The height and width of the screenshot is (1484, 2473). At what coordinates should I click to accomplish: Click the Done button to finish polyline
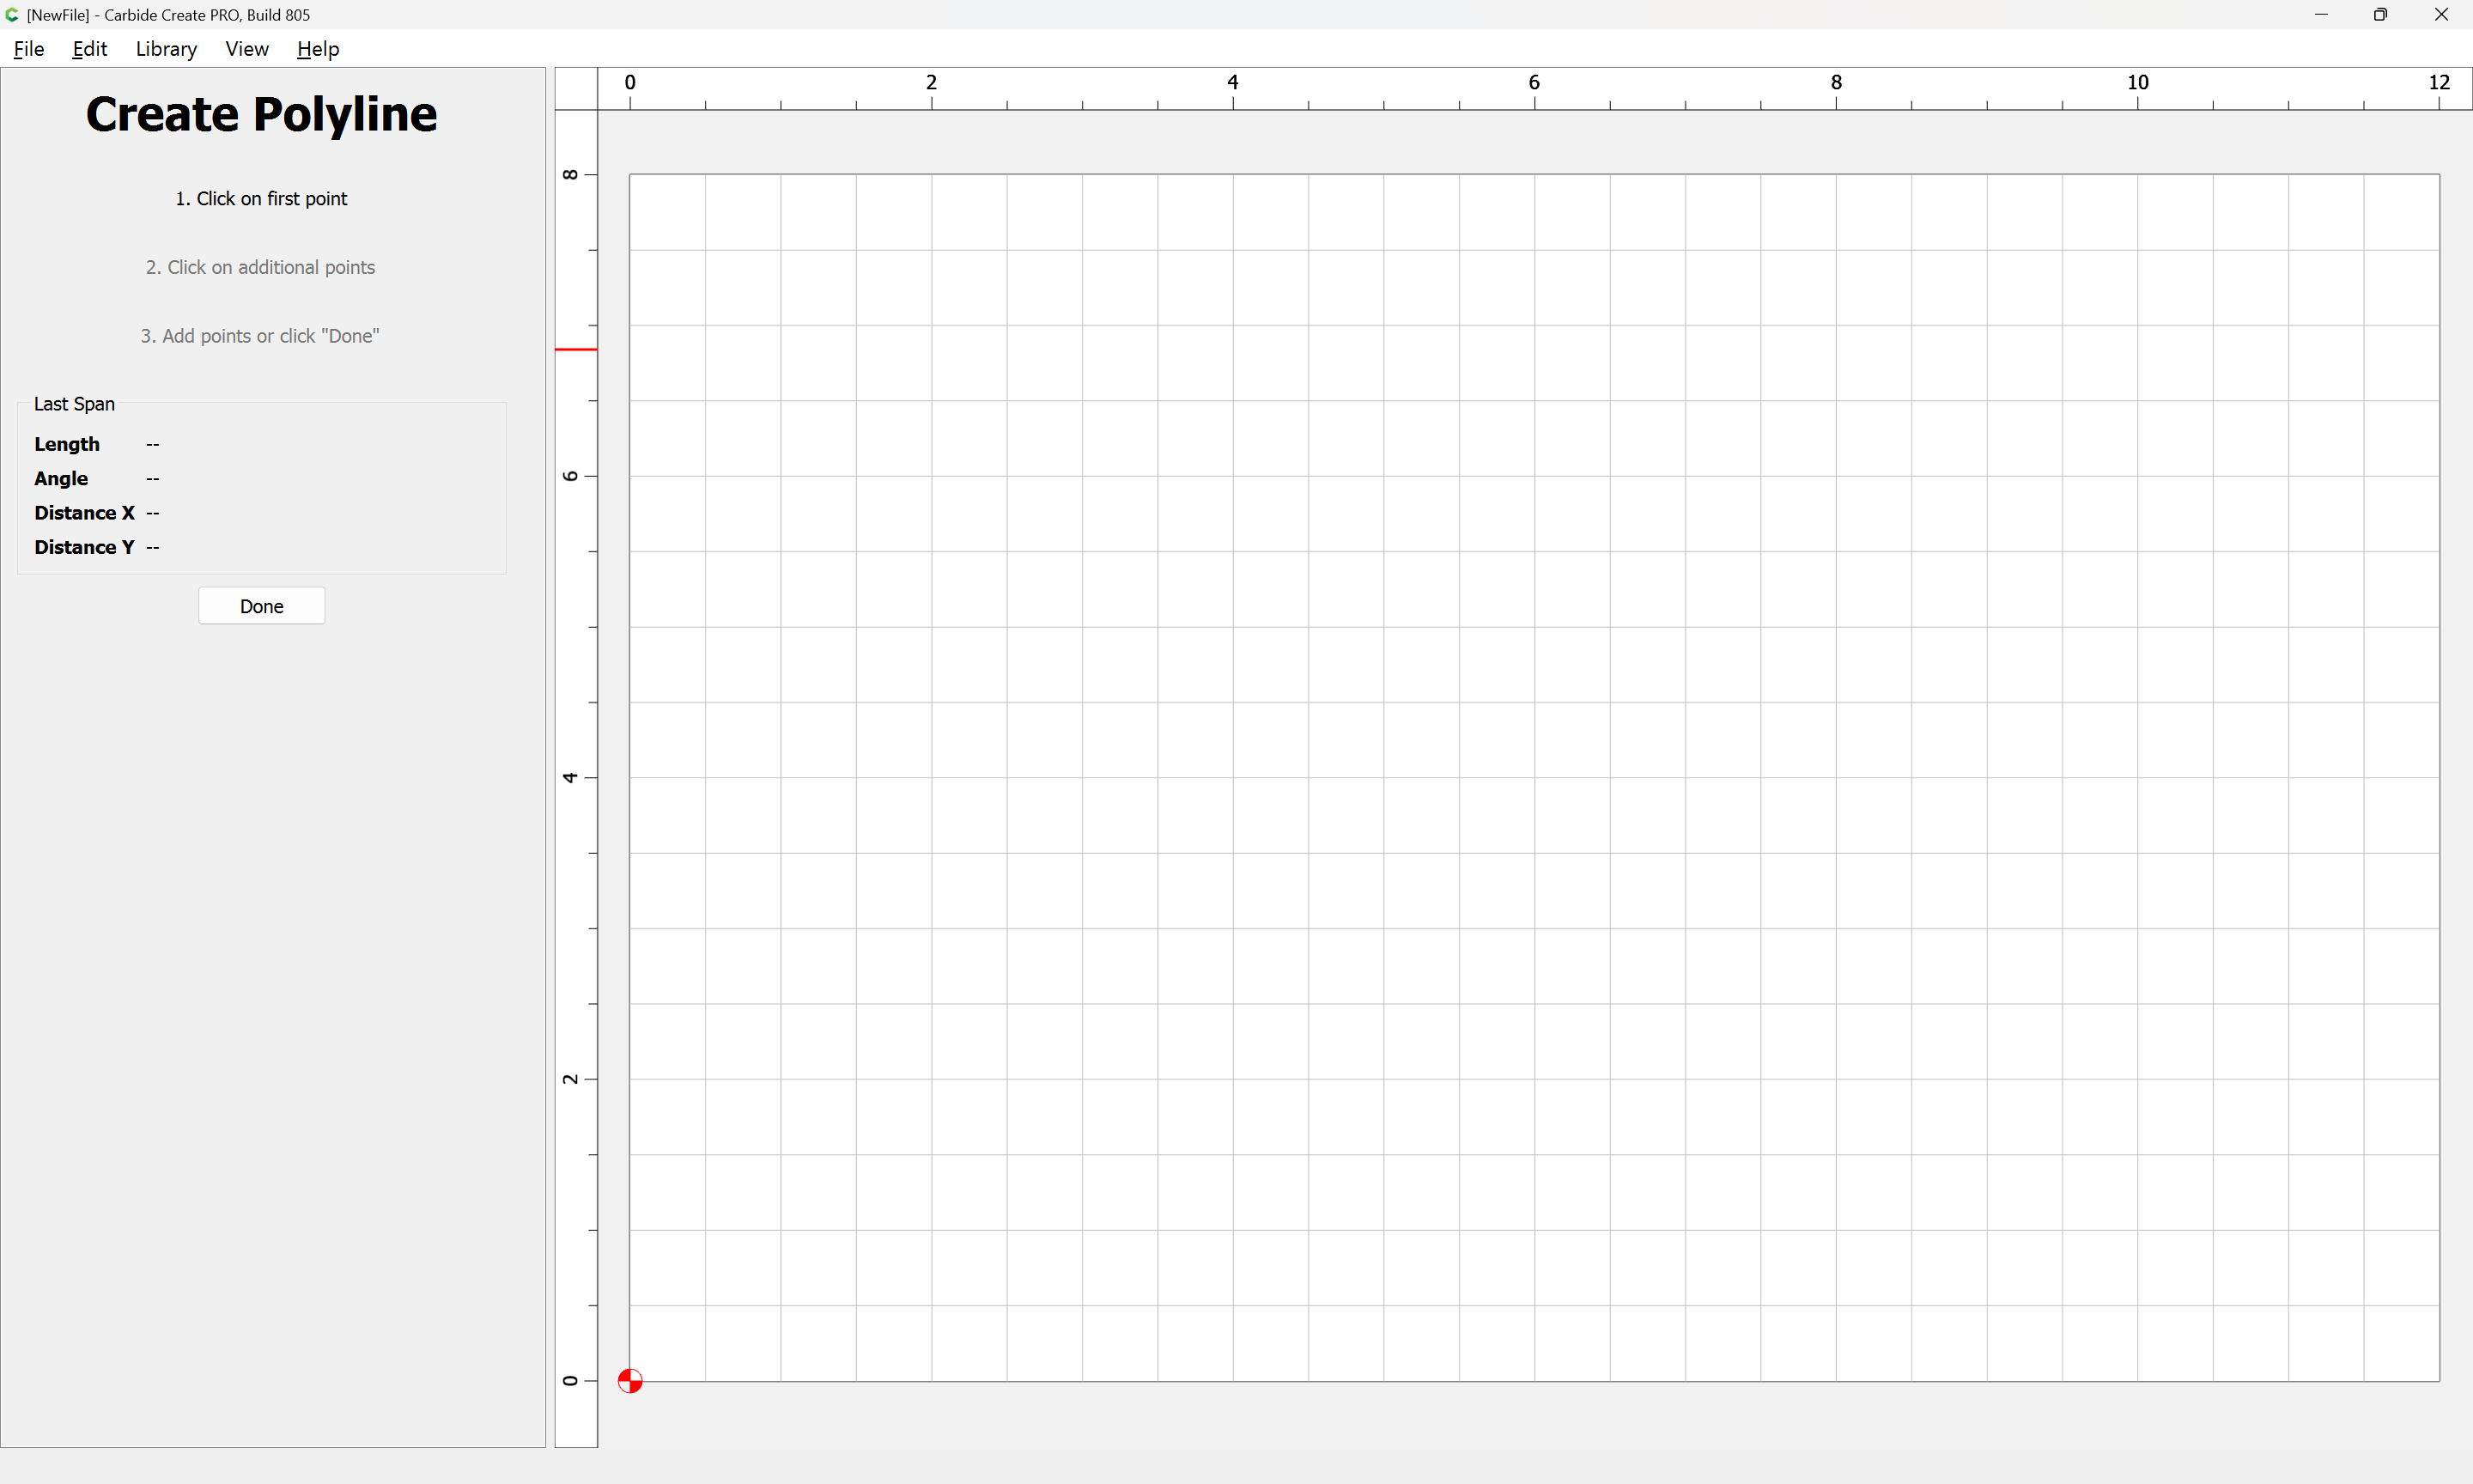[x=262, y=606]
